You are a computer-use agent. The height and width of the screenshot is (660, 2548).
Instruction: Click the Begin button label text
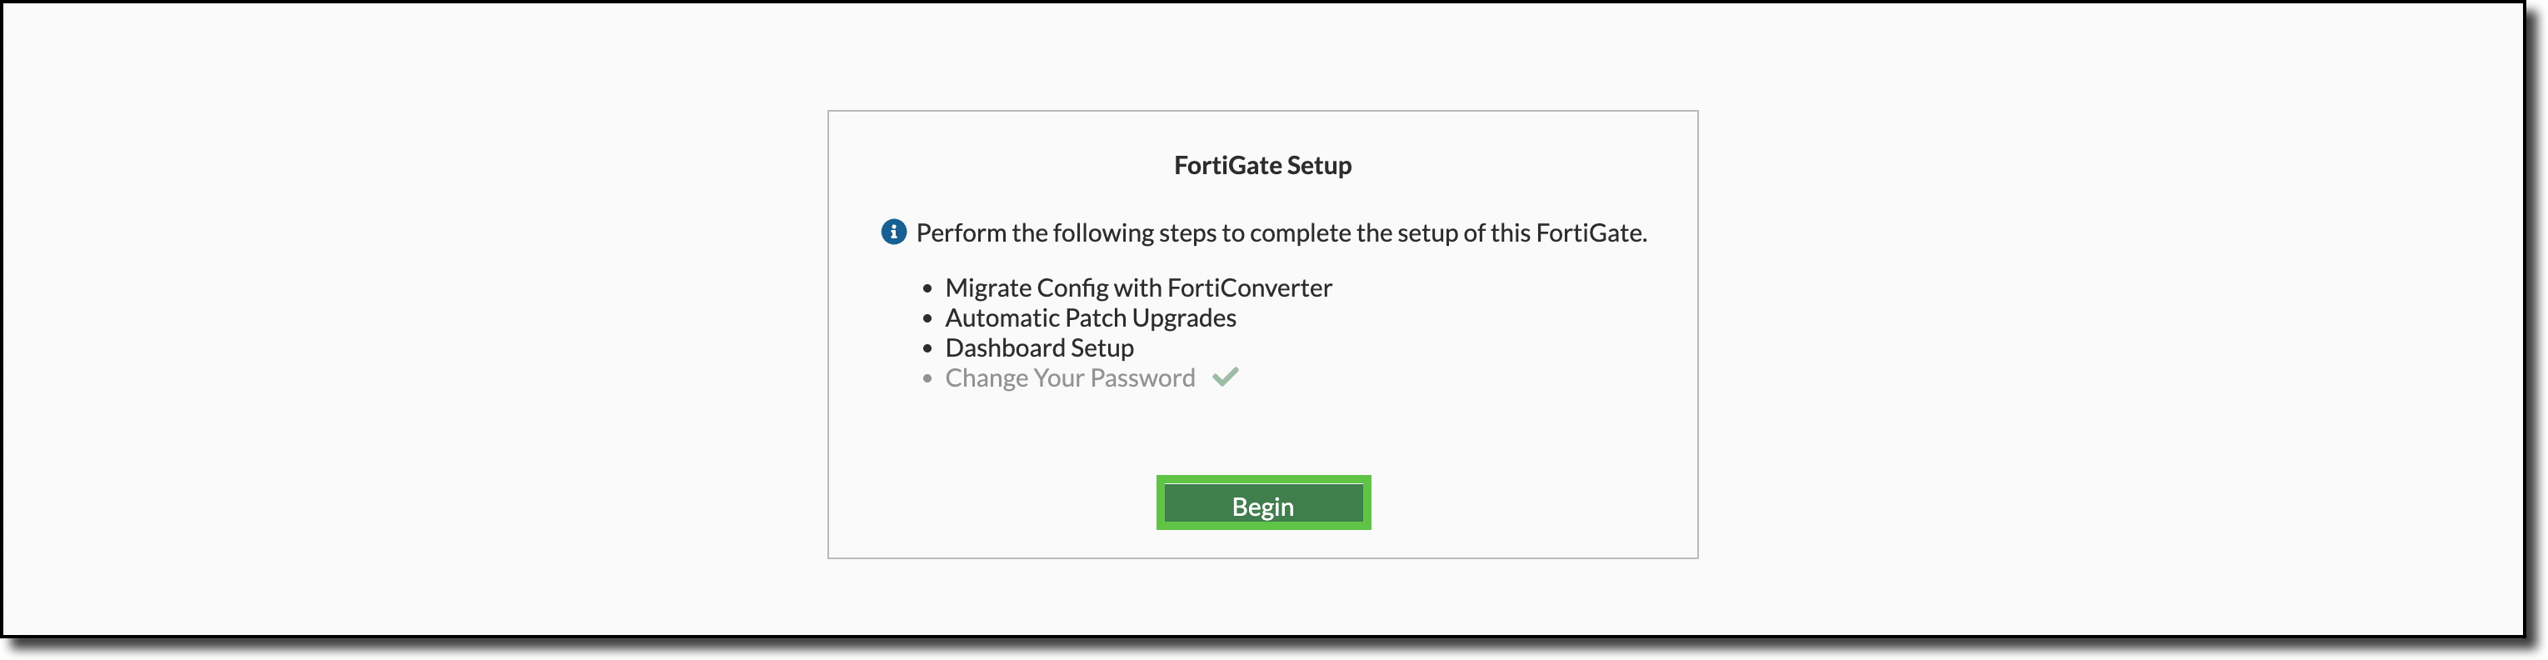point(1262,505)
